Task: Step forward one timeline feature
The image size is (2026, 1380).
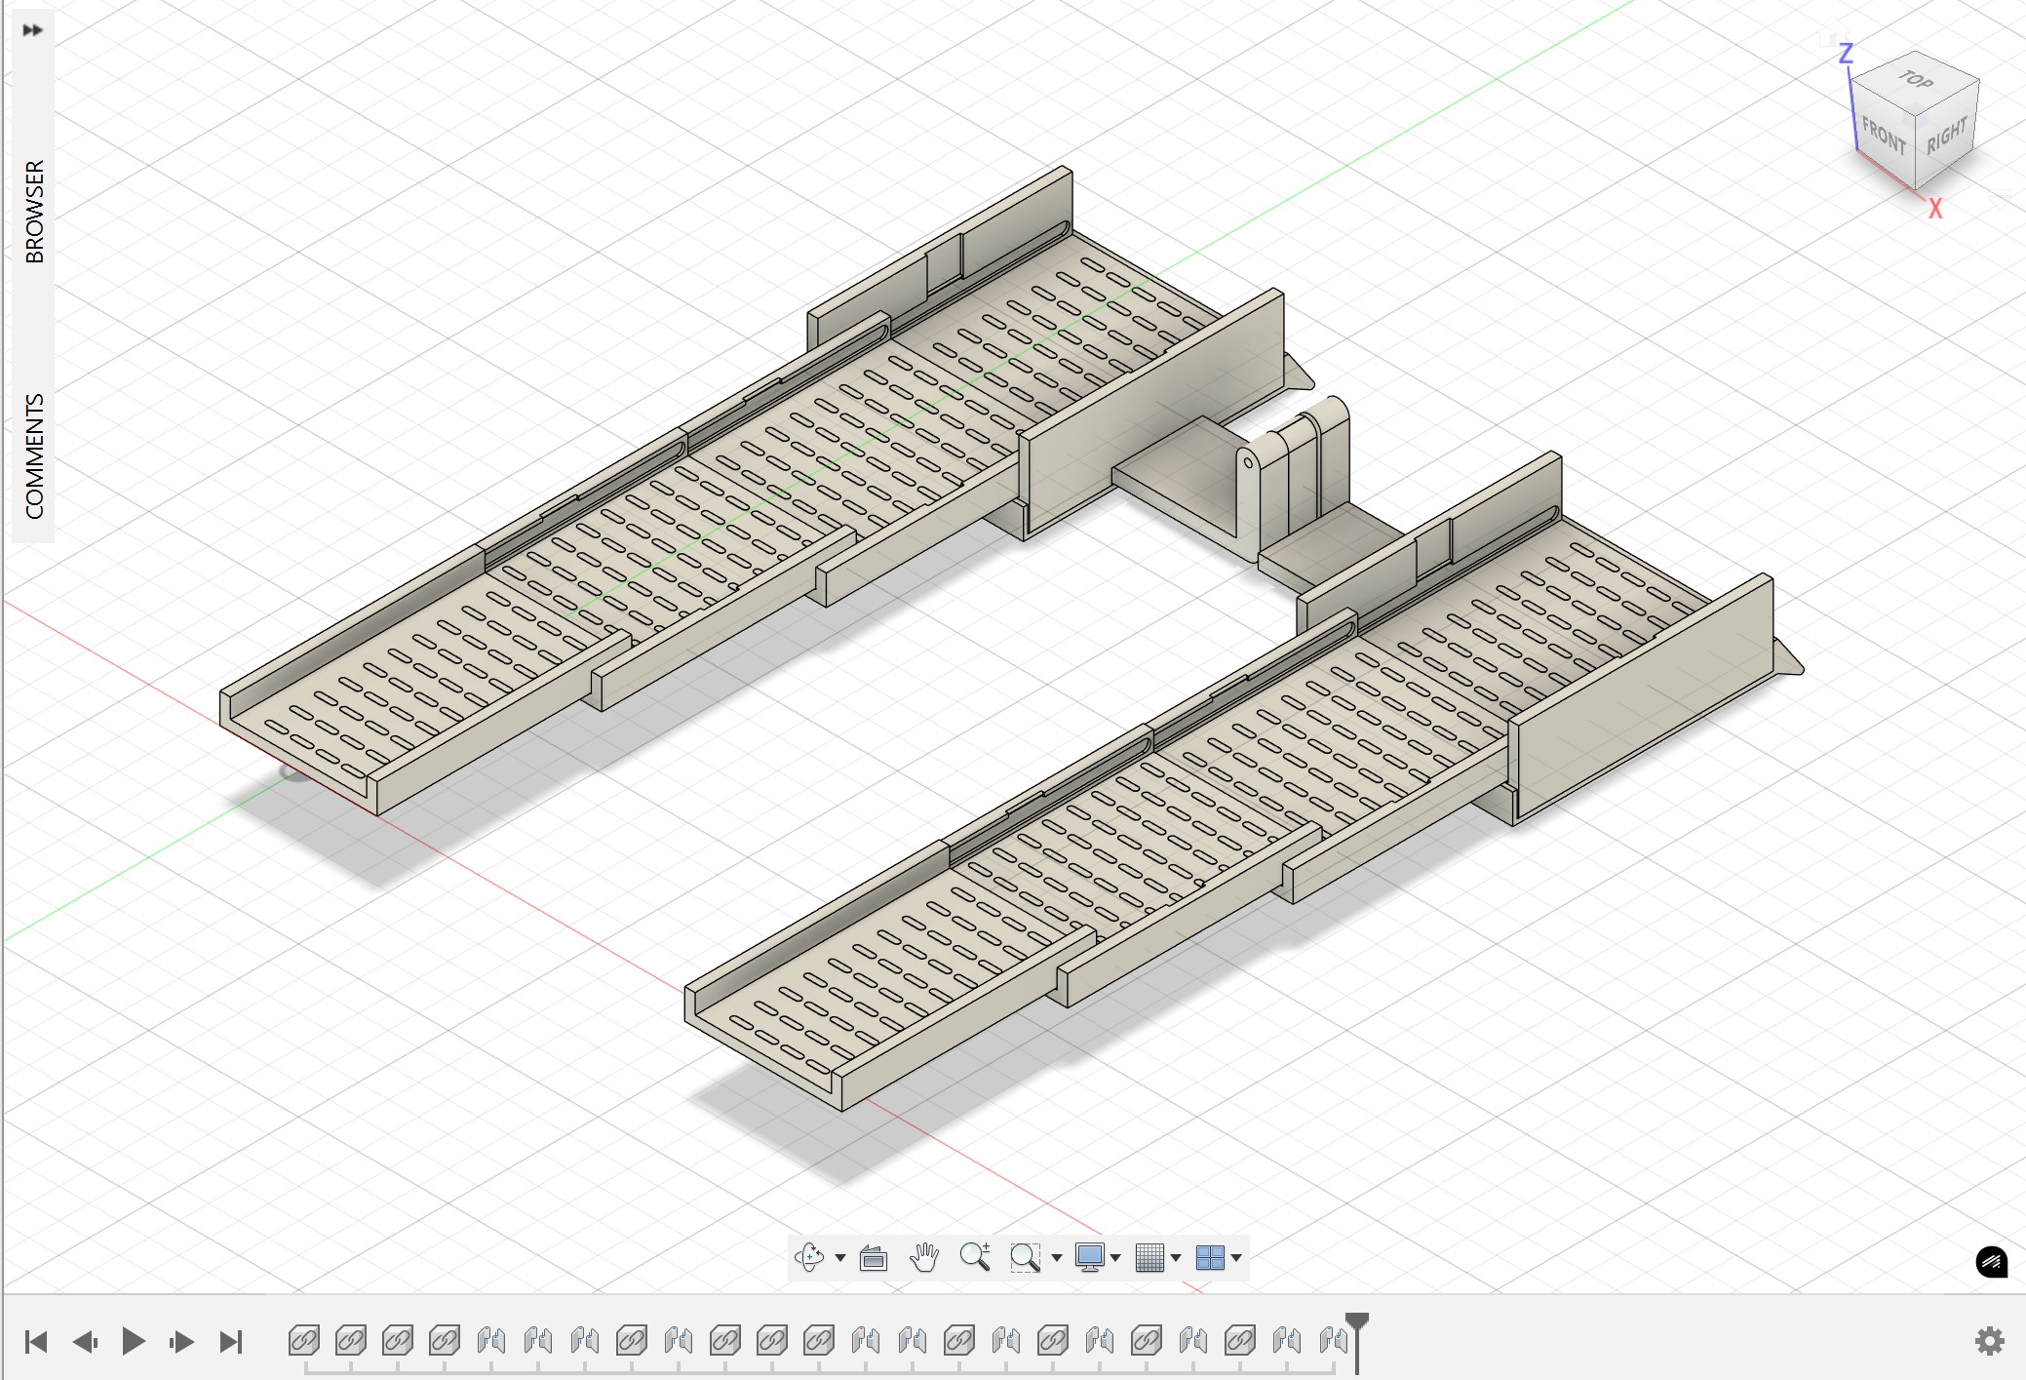Action: point(181,1342)
